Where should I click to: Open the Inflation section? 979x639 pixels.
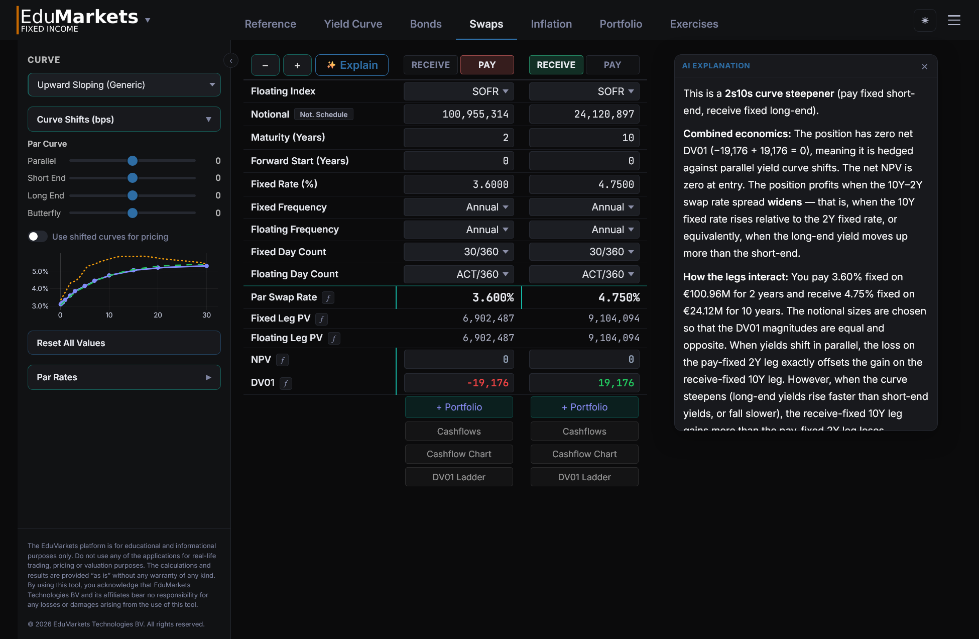(x=551, y=24)
